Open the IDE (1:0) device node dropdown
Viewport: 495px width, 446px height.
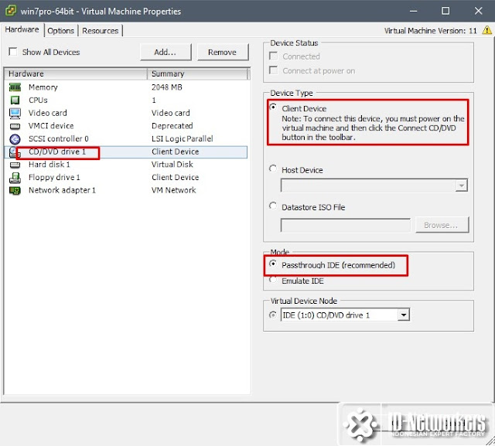point(404,315)
